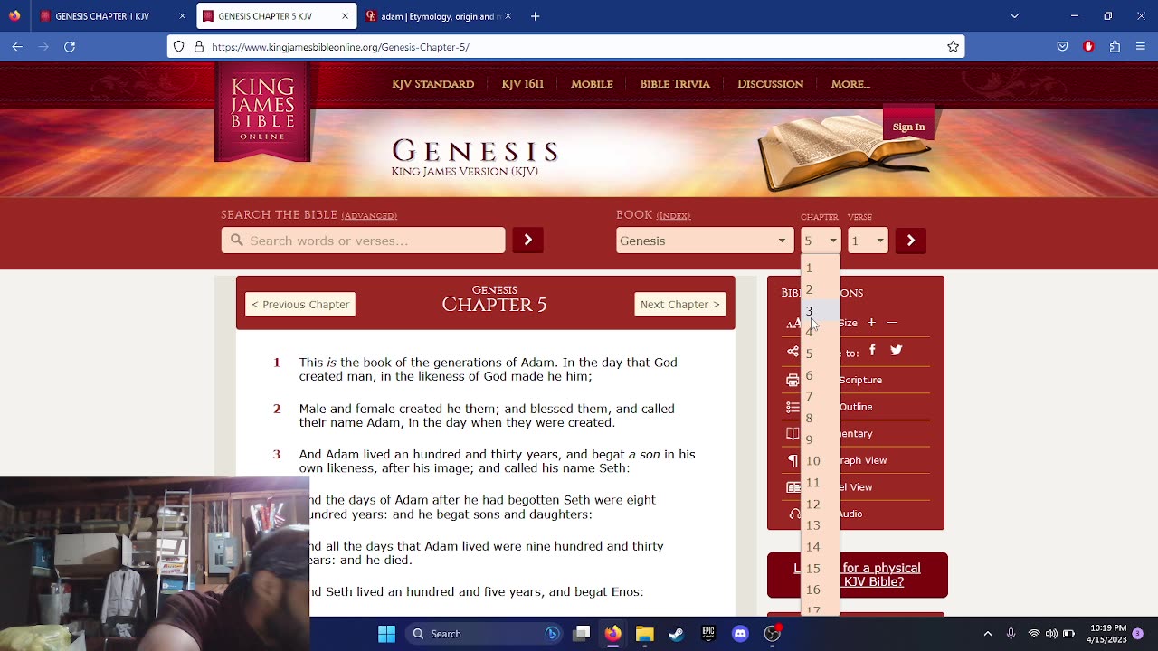The height and width of the screenshot is (651, 1158).
Task: Open the Mobile menu item
Action: click(592, 84)
